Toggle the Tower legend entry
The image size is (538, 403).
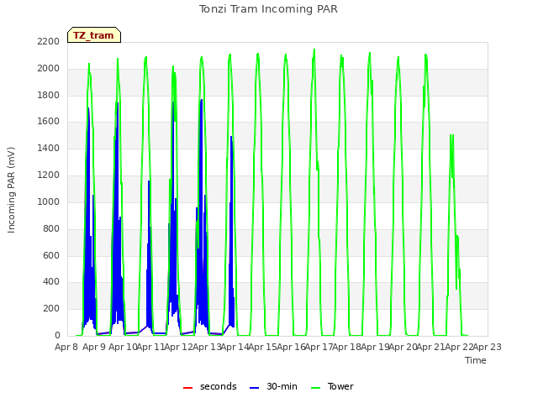[332, 386]
